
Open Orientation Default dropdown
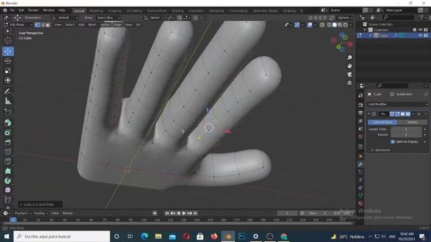tap(65, 17)
